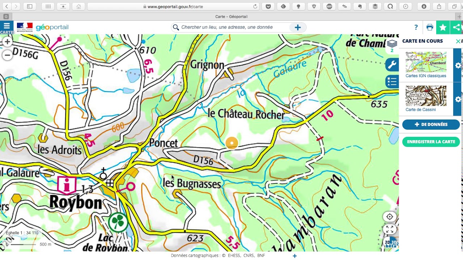Viewport: 463px width, 260px height.
Task: Click the CARTE EN COURS heading
Action: point(422,41)
